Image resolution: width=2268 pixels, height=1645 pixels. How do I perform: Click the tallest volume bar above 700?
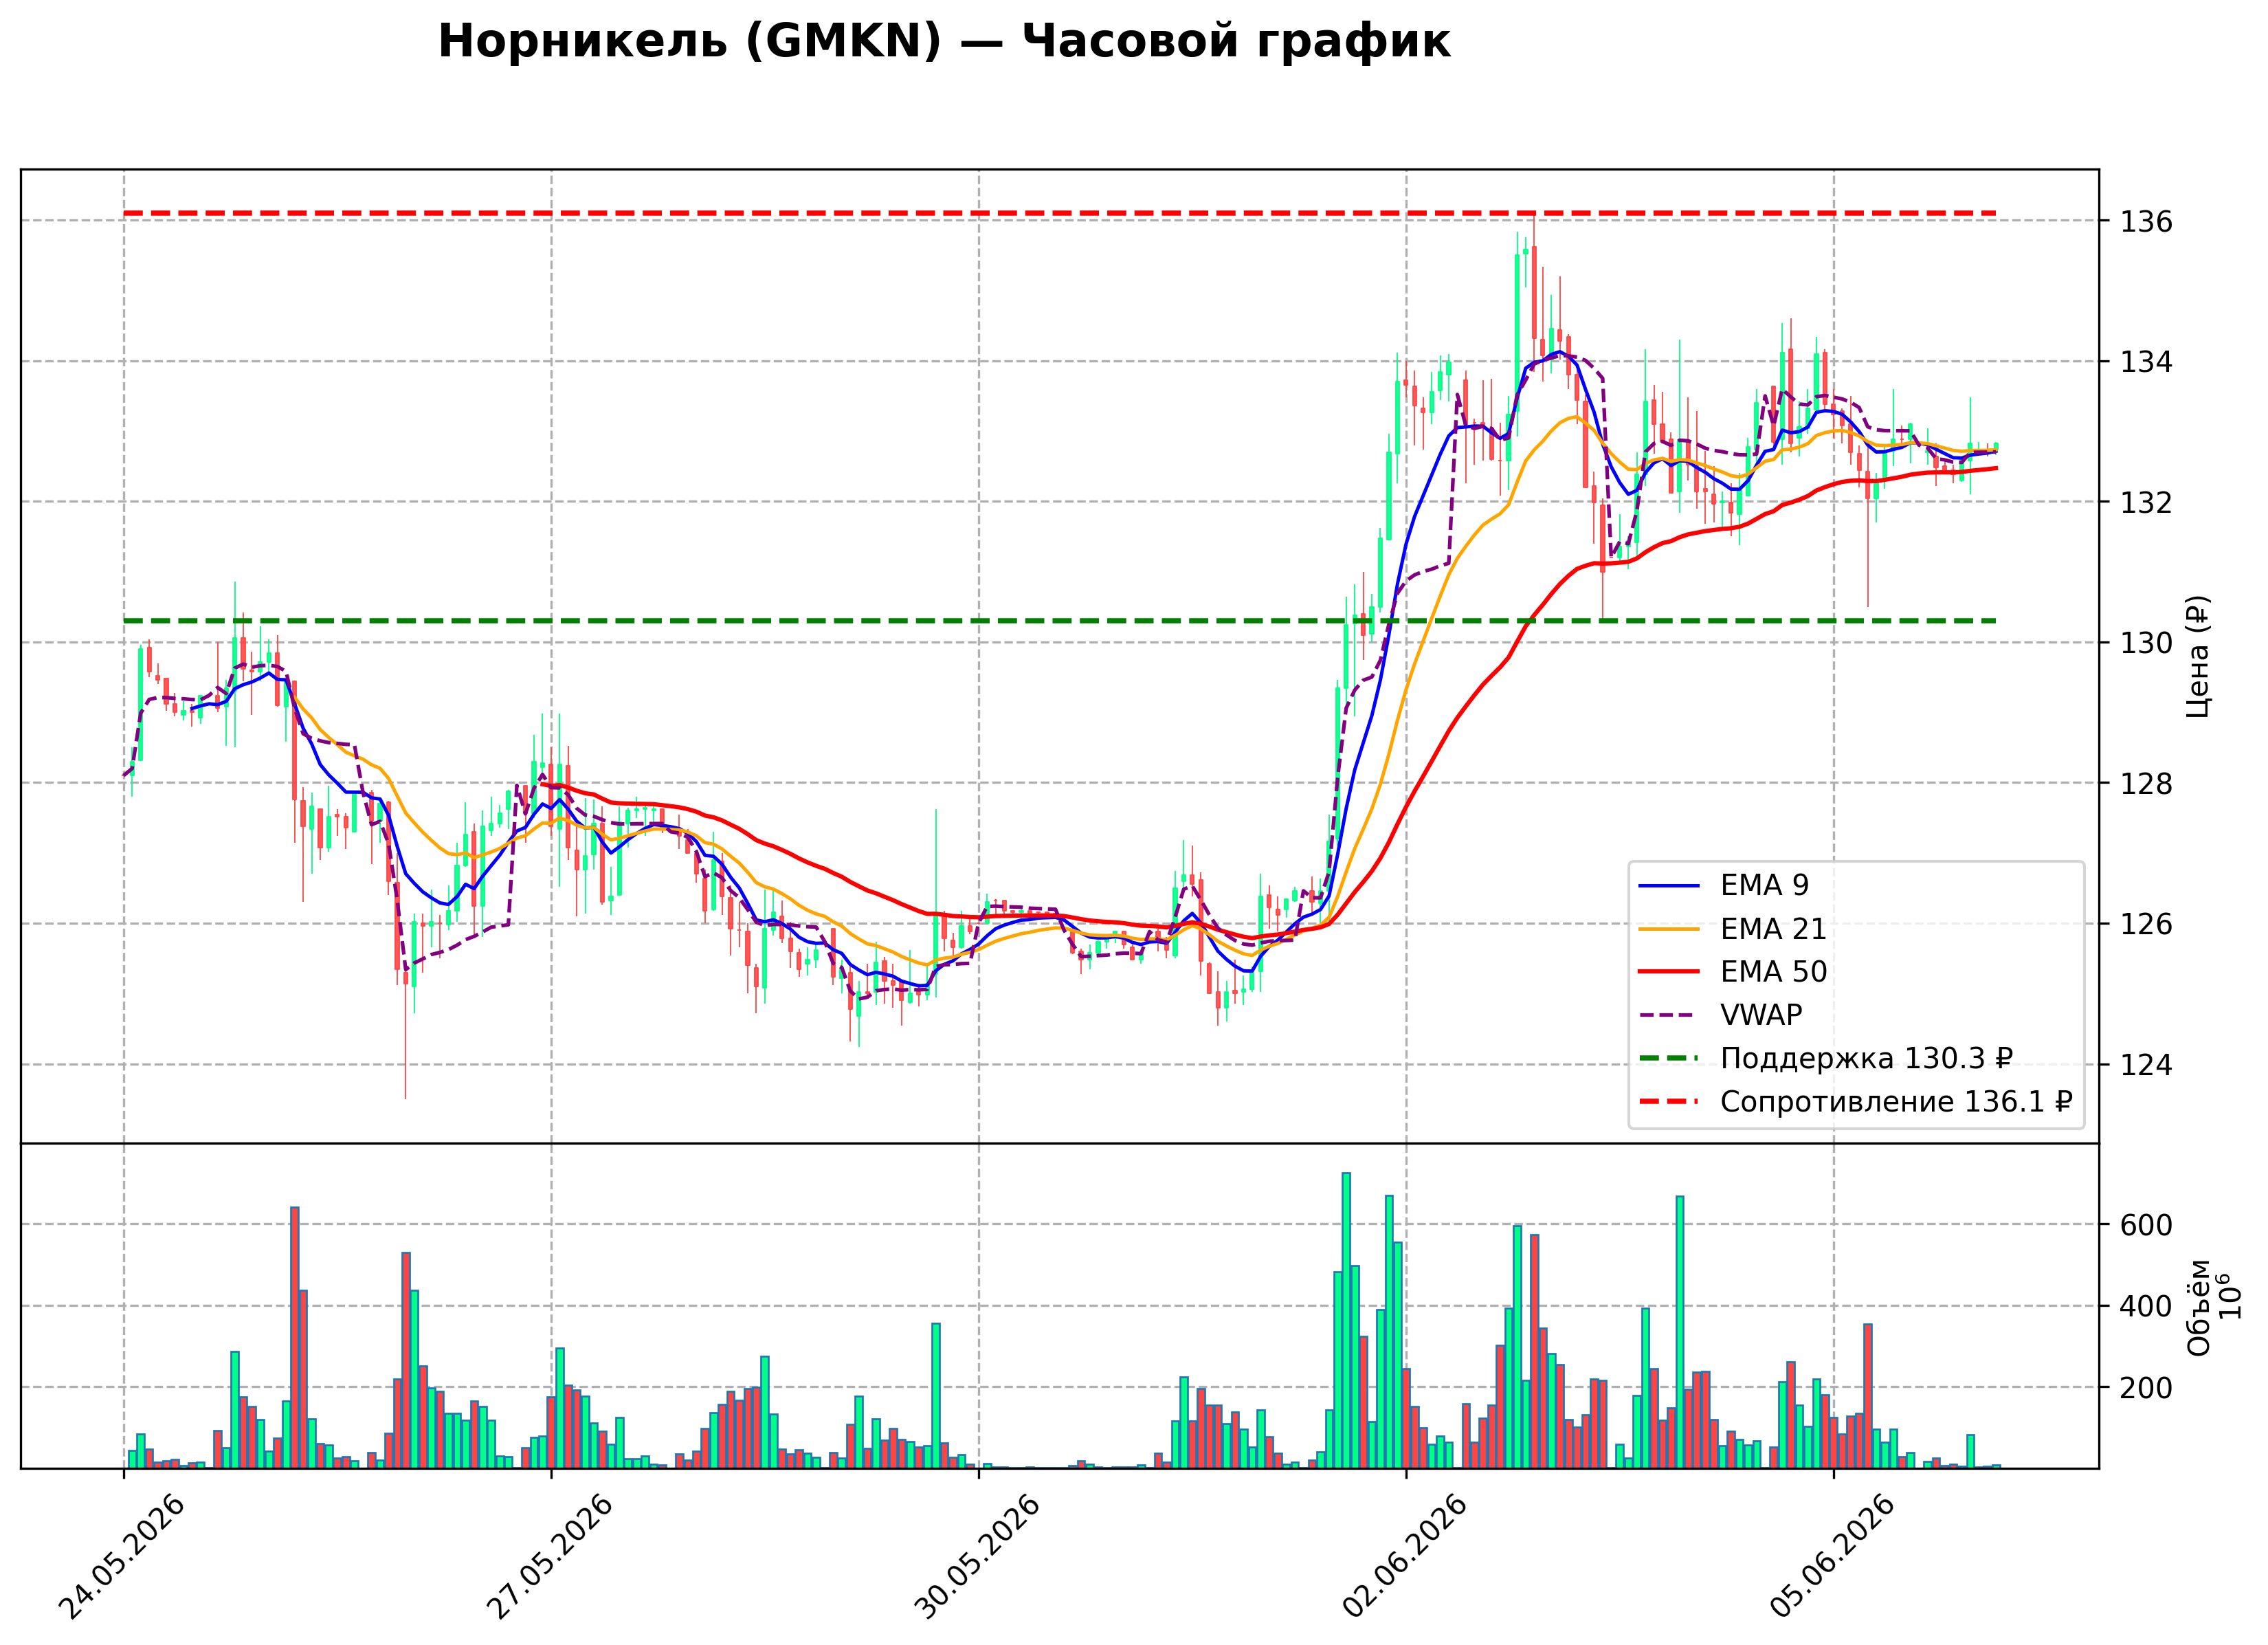1346,1320
